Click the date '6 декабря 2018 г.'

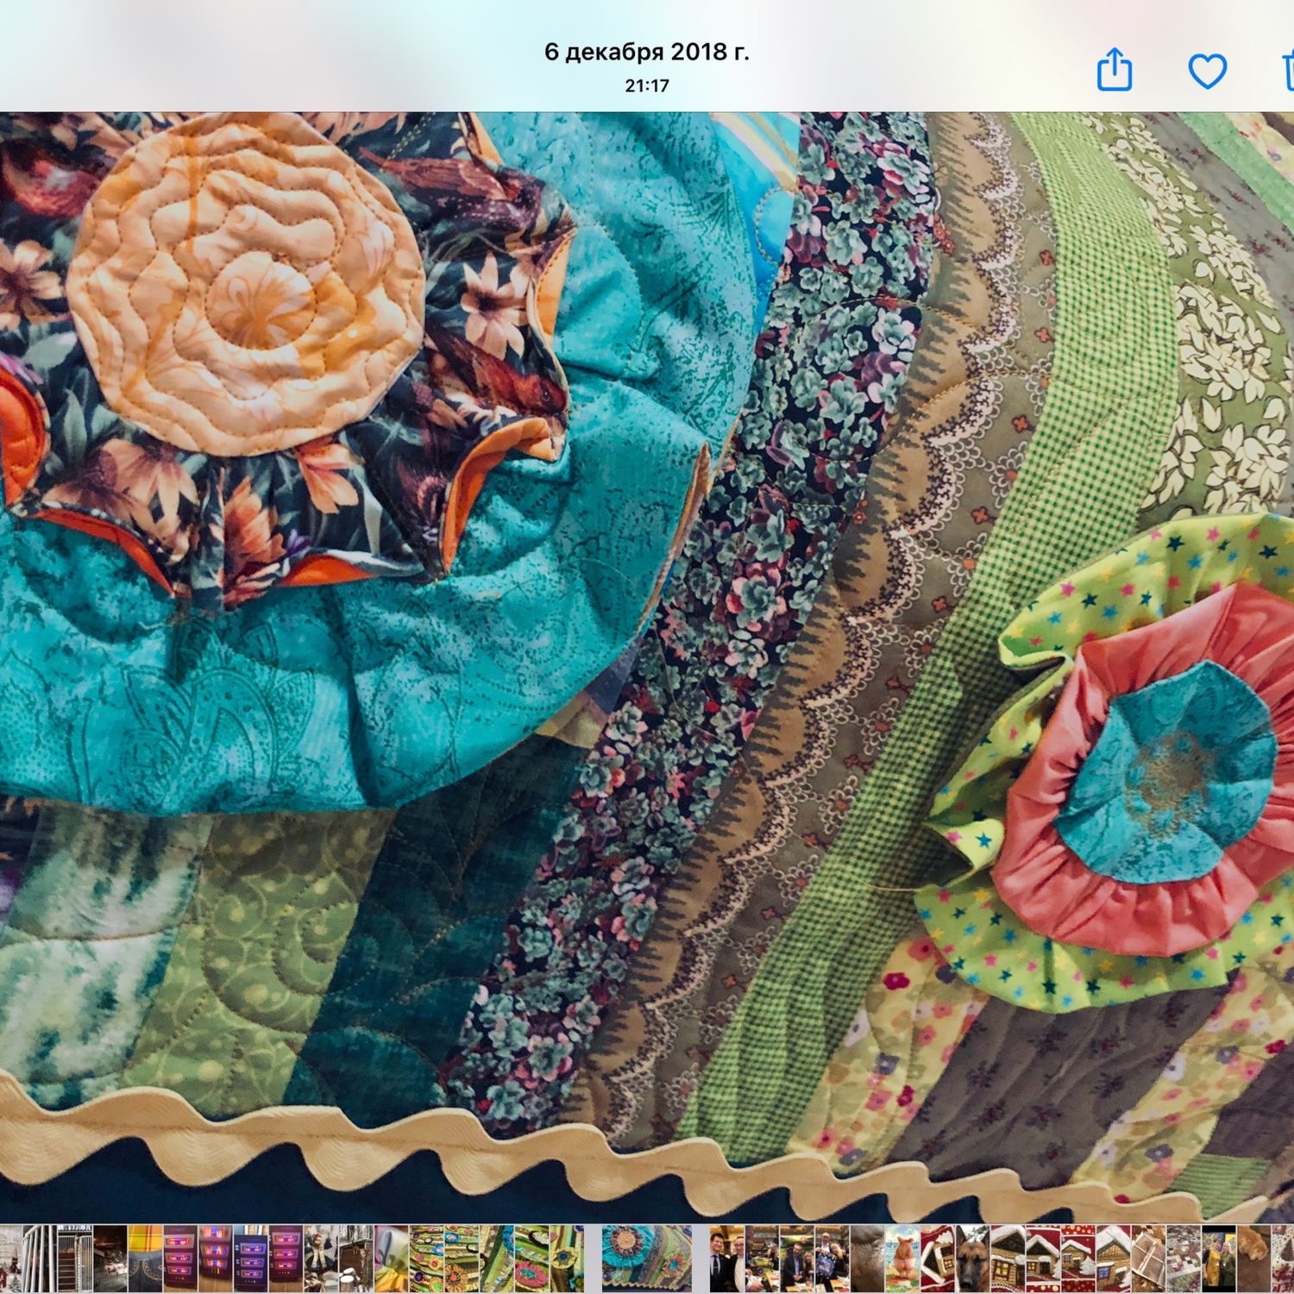pyautogui.click(x=647, y=52)
